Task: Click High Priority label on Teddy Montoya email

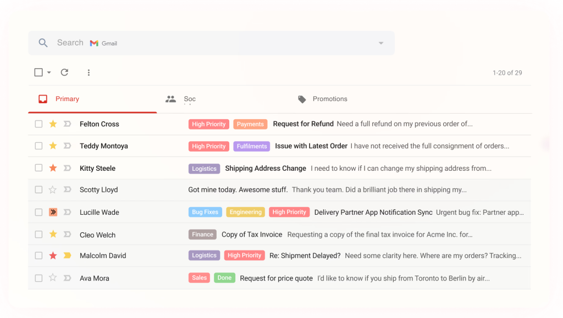Action: point(208,146)
